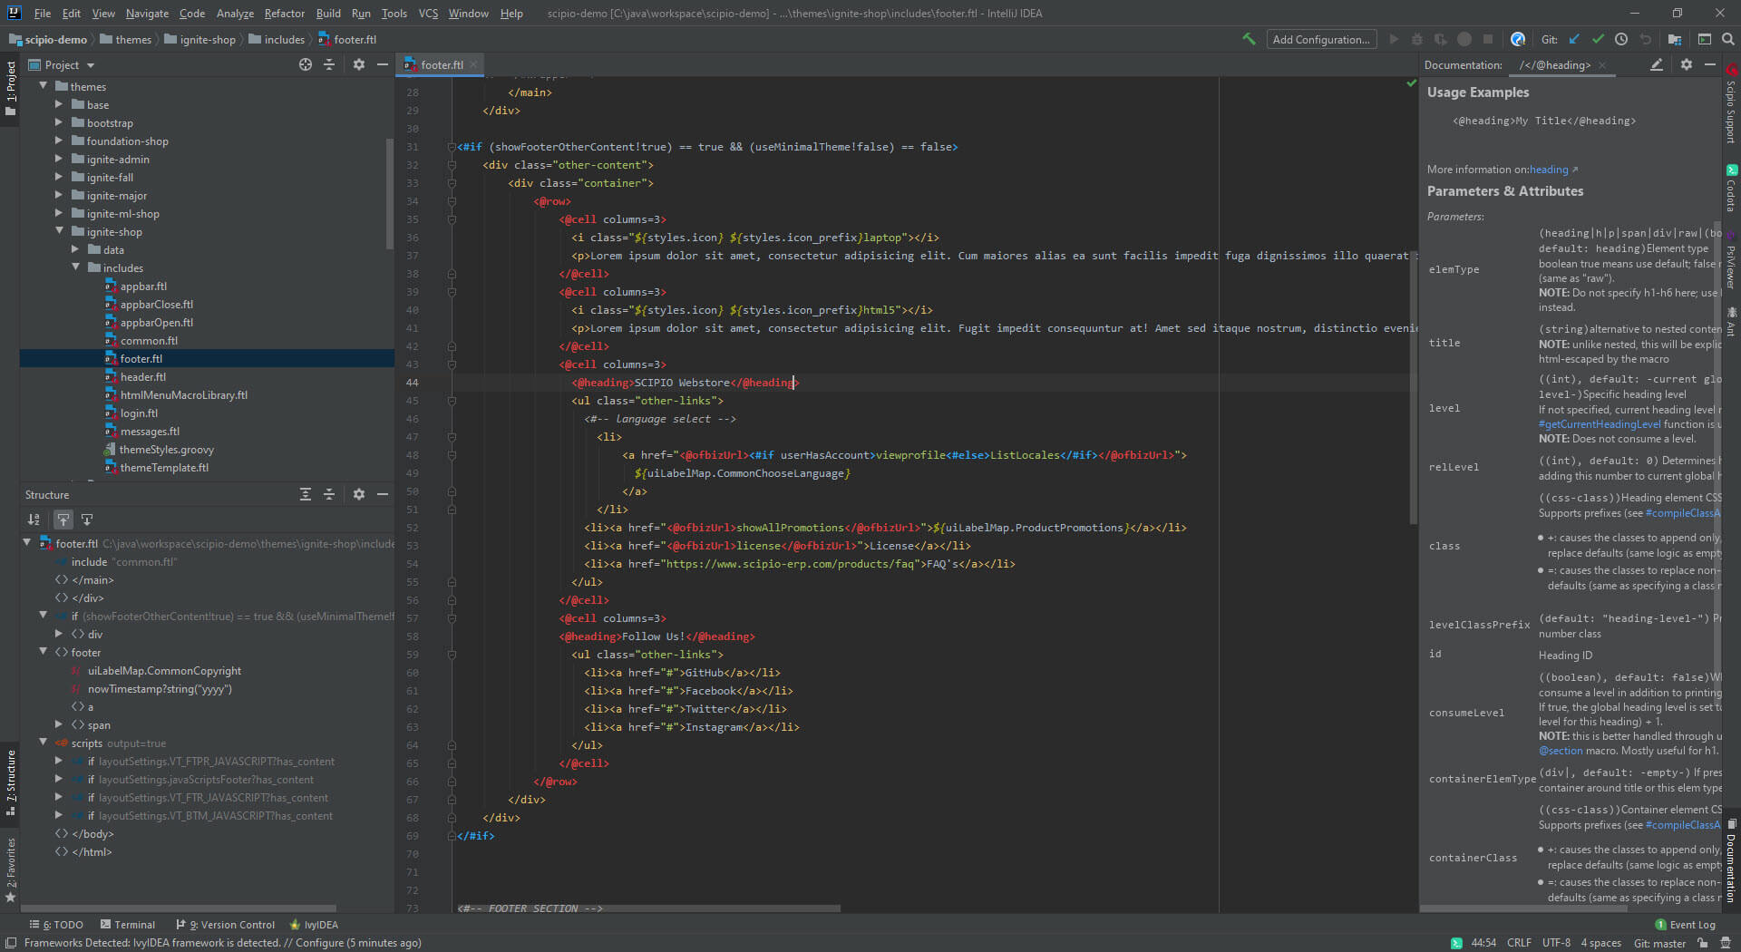
Task: Open the Analyze menu
Action: [235, 14]
